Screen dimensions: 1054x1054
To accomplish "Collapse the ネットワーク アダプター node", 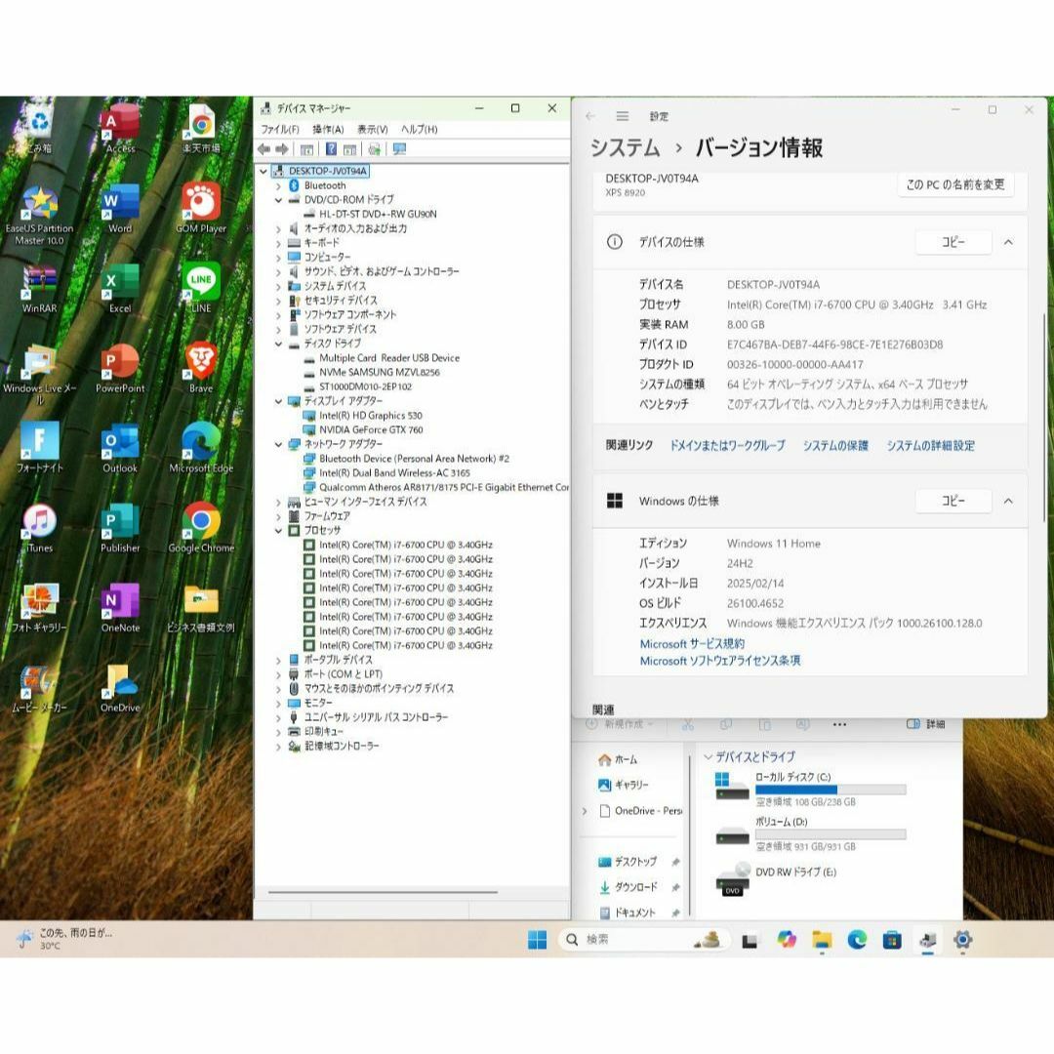I will (278, 444).
